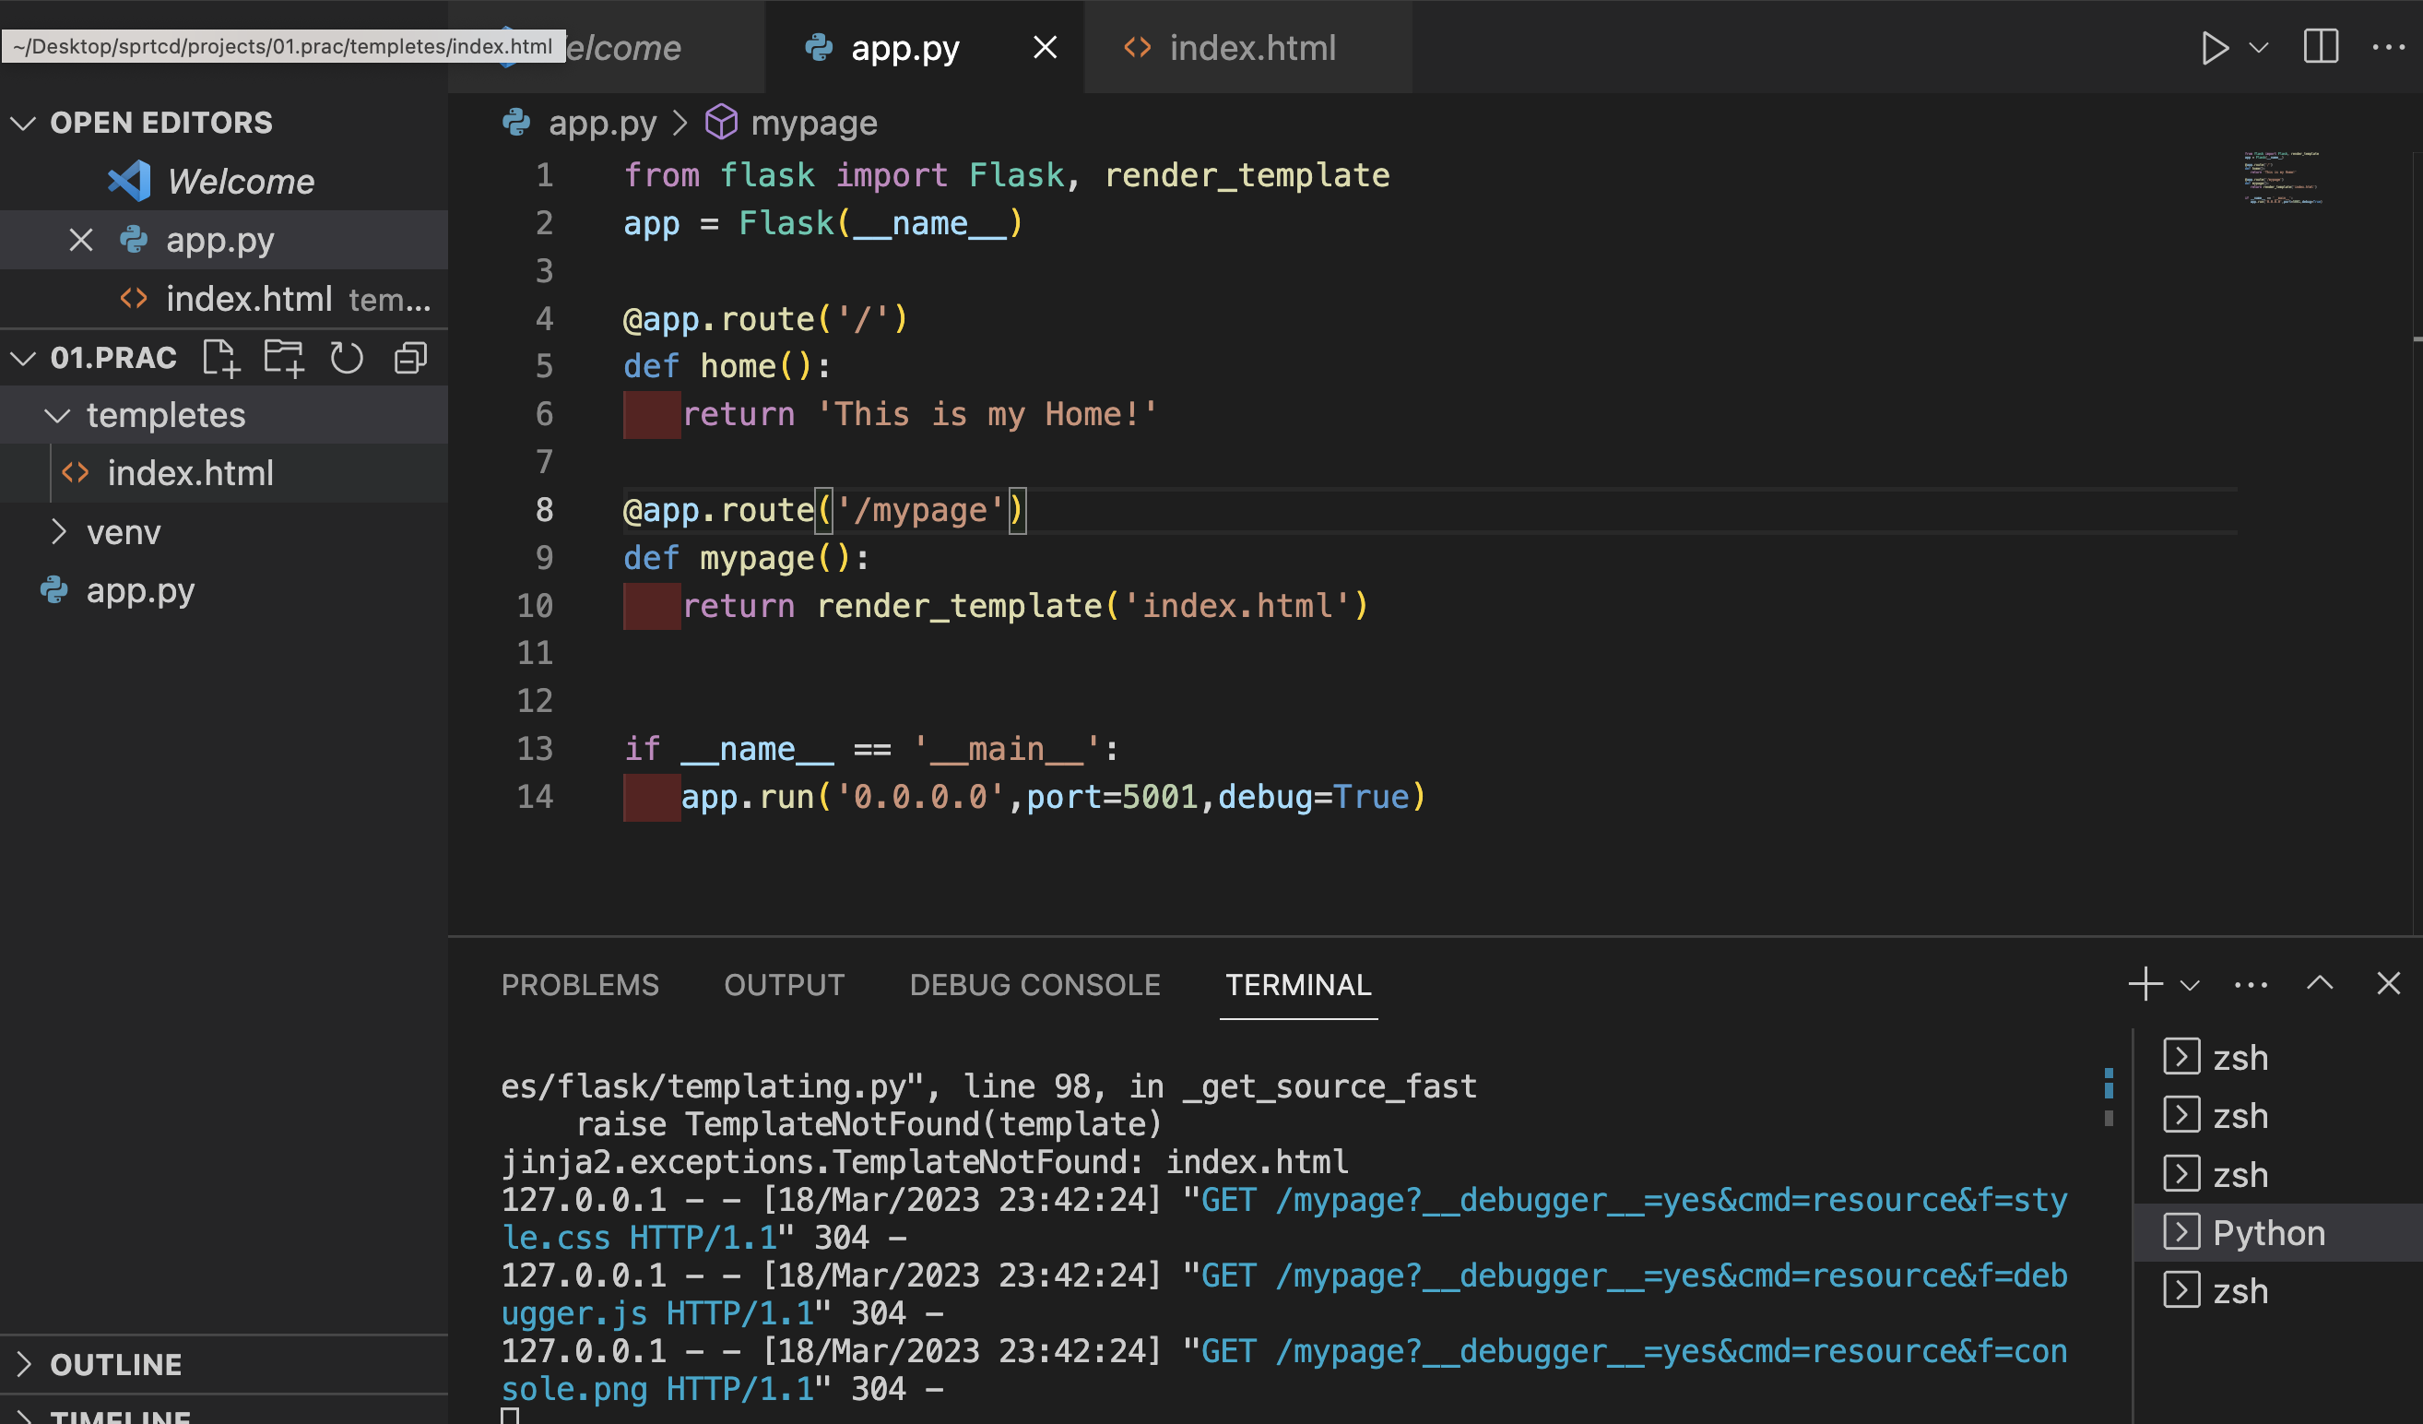The height and width of the screenshot is (1424, 2423).
Task: Click the terminal scrollbar
Action: click(x=2109, y=1096)
